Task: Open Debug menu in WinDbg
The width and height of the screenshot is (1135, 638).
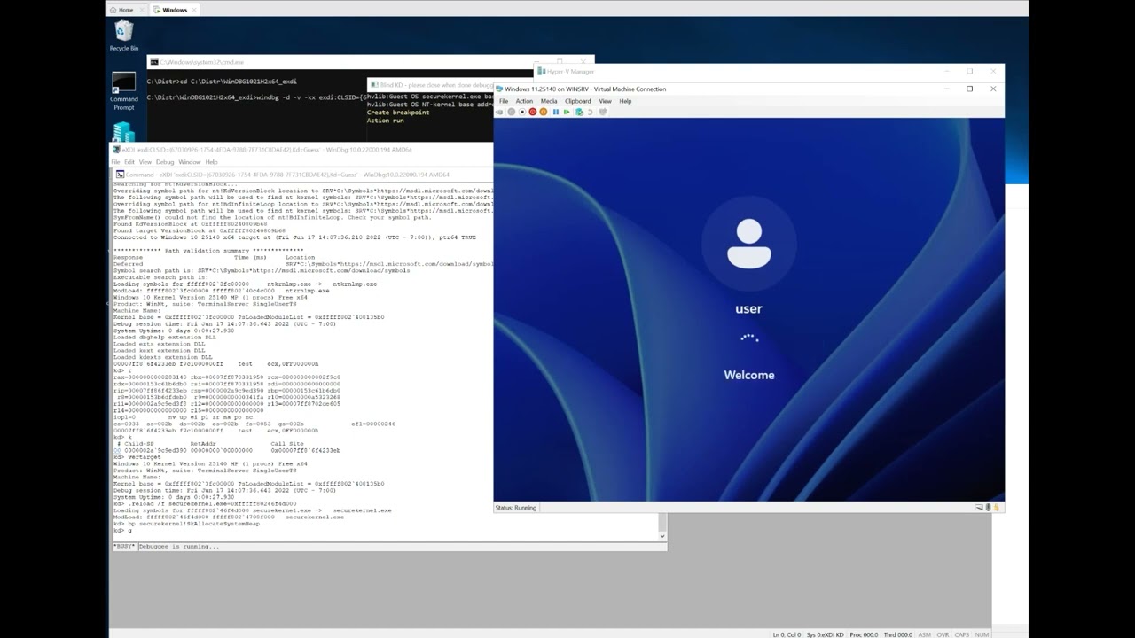Action: (x=165, y=162)
